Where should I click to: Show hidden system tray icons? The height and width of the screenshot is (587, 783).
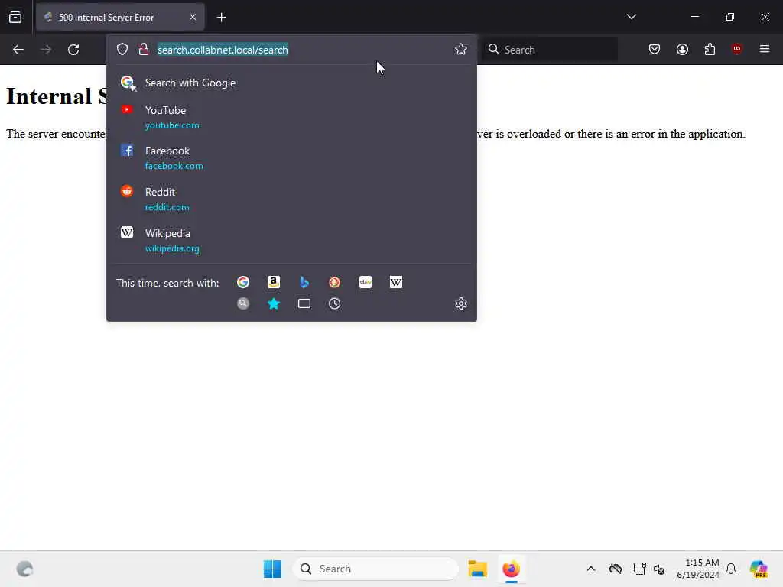[591, 569]
